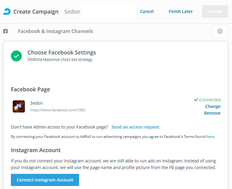
Task: Select the Sedon page profile thumbnail
Action: point(19,106)
